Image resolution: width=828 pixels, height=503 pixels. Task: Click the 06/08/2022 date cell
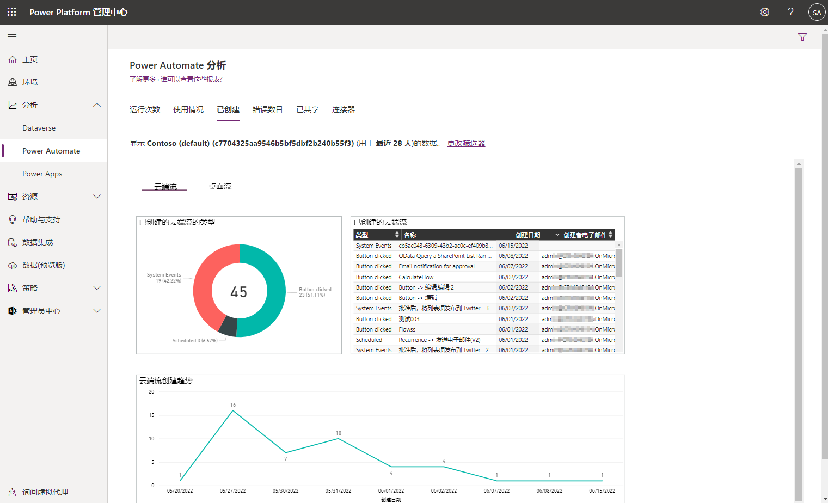tap(513, 256)
